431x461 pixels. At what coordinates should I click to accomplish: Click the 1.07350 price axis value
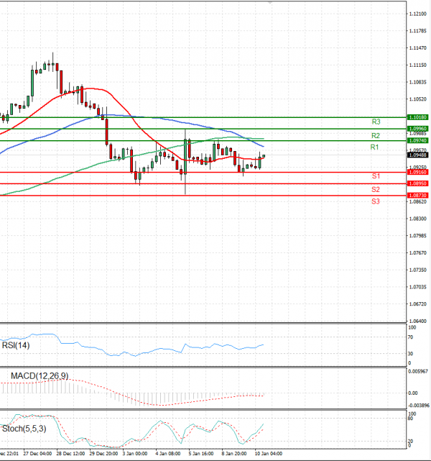click(418, 270)
